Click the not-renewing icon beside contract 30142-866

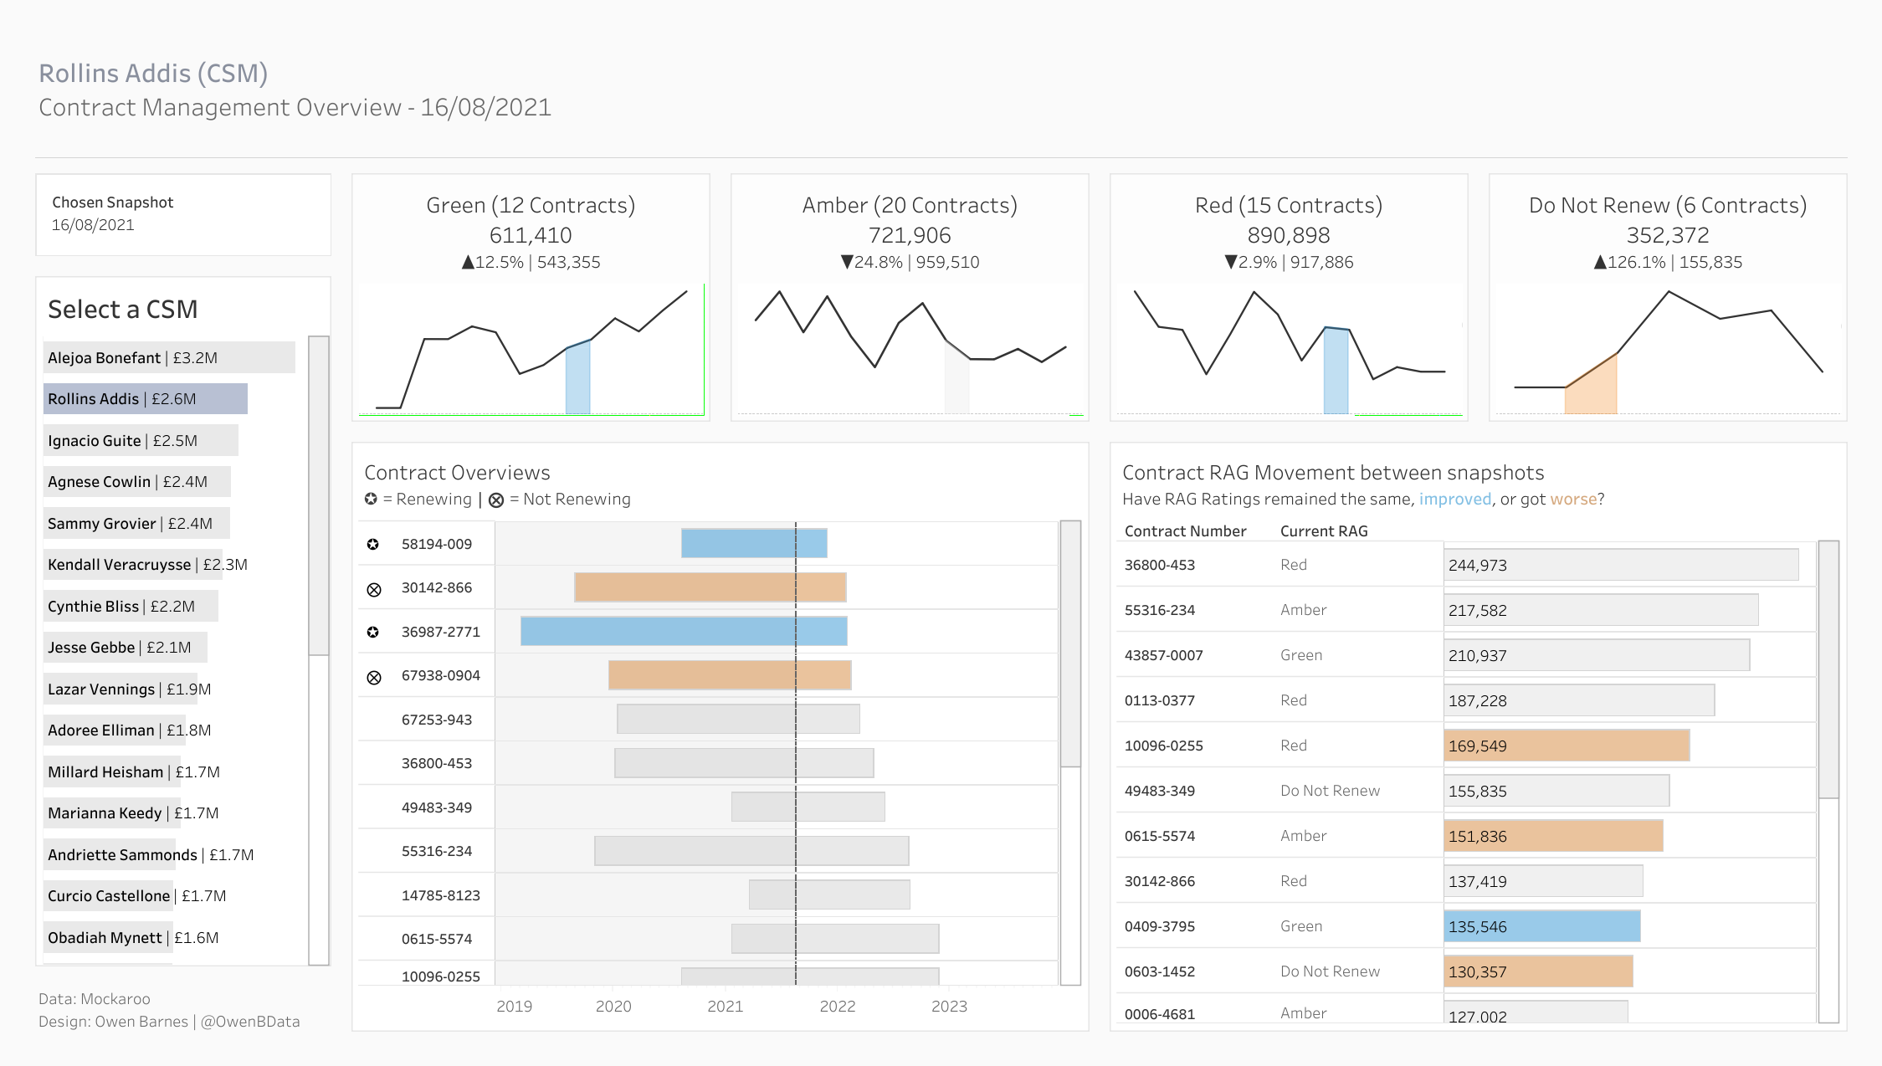[x=374, y=589]
